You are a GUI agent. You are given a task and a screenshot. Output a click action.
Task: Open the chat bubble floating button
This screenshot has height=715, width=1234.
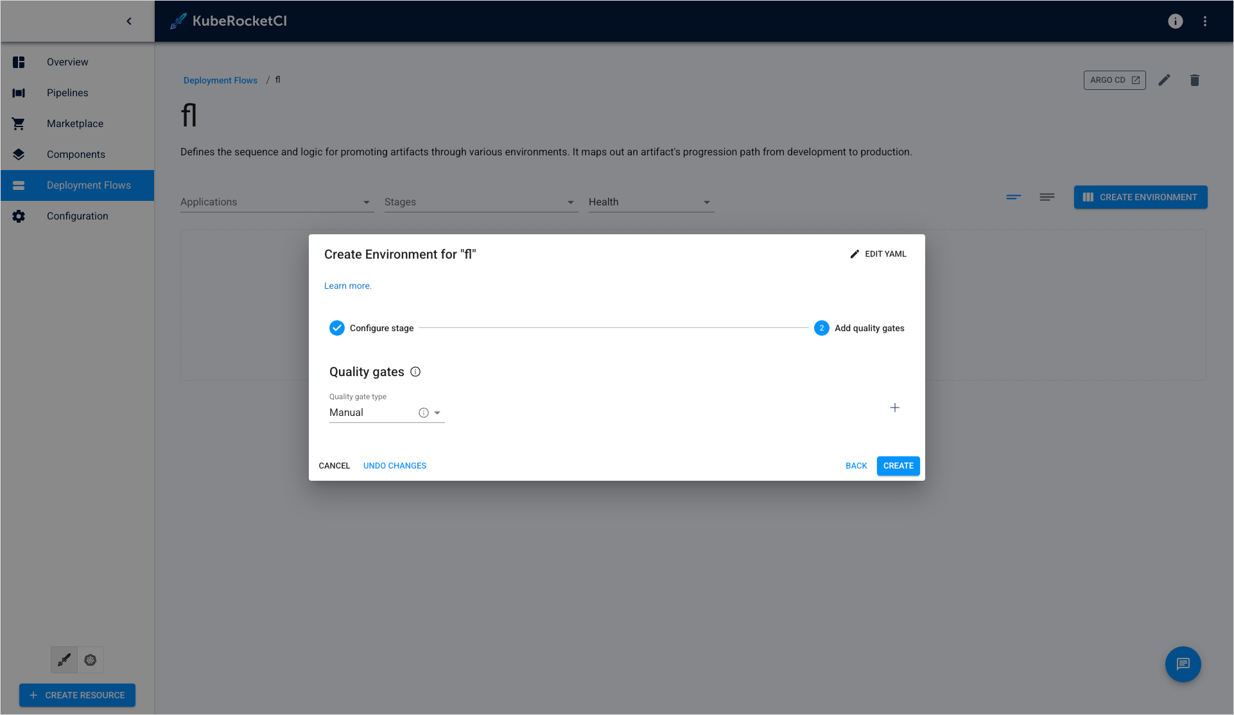1183,664
